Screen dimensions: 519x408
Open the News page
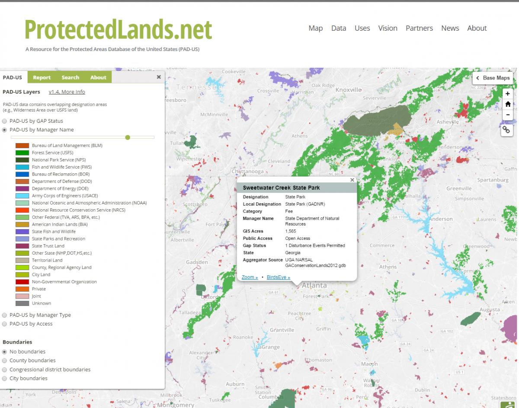click(x=450, y=28)
